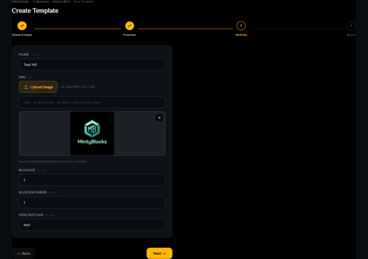Select the step 3 Attributes circle
The height and width of the screenshot is (259, 368).
[241, 26]
